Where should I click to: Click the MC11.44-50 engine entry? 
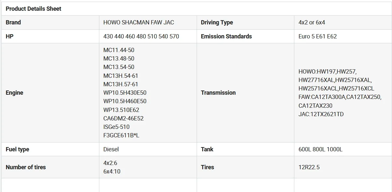119,50
